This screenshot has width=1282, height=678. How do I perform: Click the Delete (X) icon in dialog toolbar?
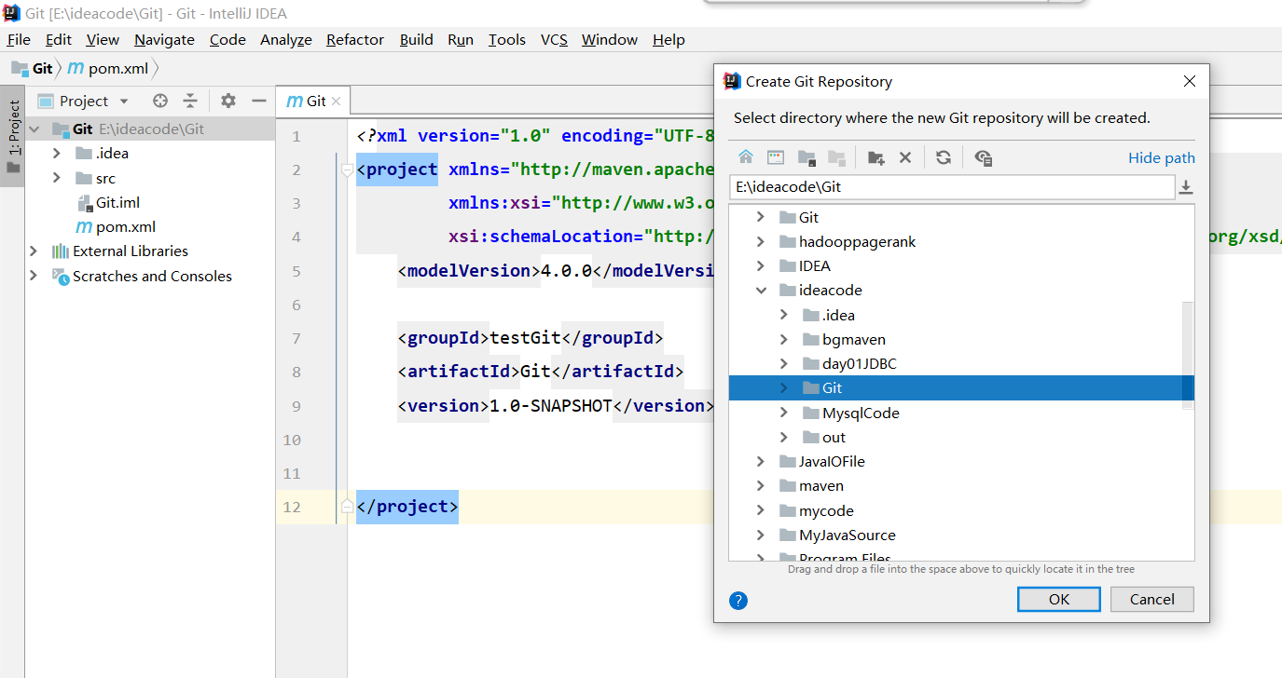tap(905, 157)
